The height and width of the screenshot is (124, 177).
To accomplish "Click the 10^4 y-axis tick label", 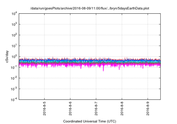I will click(14, 14).
